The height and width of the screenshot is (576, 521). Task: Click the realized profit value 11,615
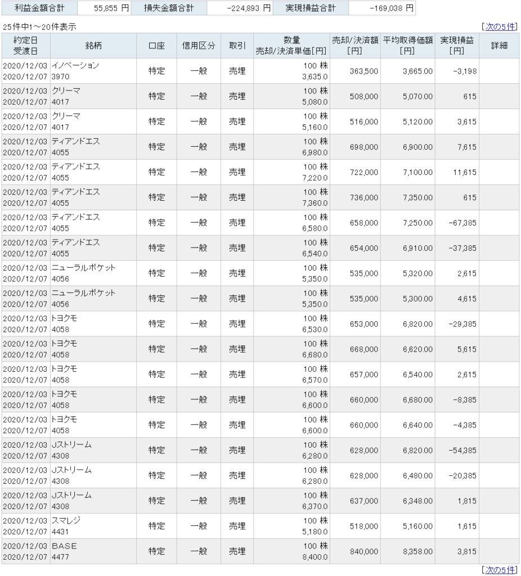[x=465, y=172]
